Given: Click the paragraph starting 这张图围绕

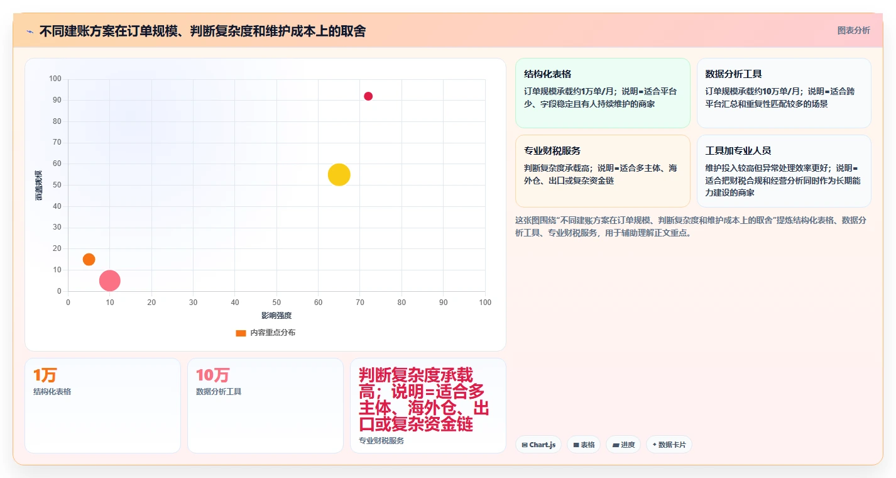Looking at the screenshot, I should [691, 226].
